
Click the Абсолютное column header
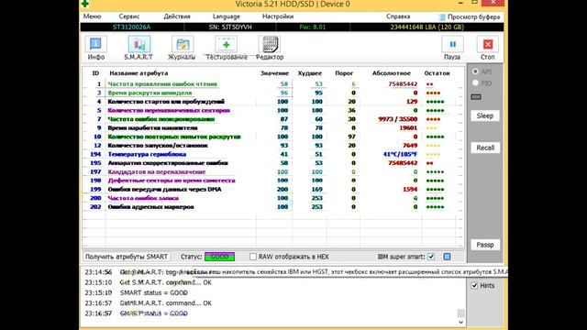point(392,73)
